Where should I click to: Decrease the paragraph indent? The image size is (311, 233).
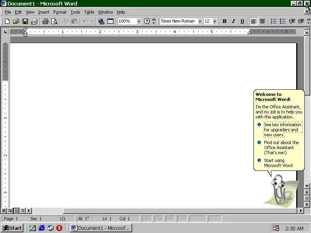292,21
